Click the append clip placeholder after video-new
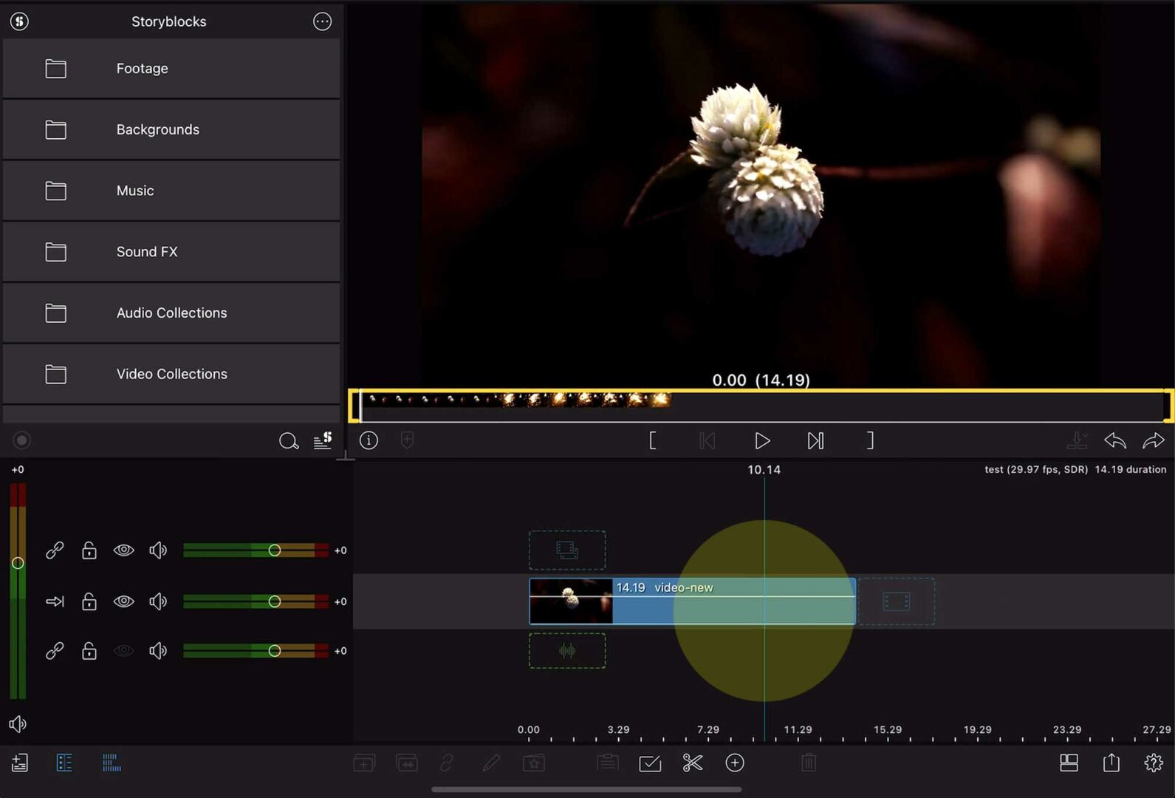This screenshot has height=798, width=1175. pyautogui.click(x=896, y=601)
